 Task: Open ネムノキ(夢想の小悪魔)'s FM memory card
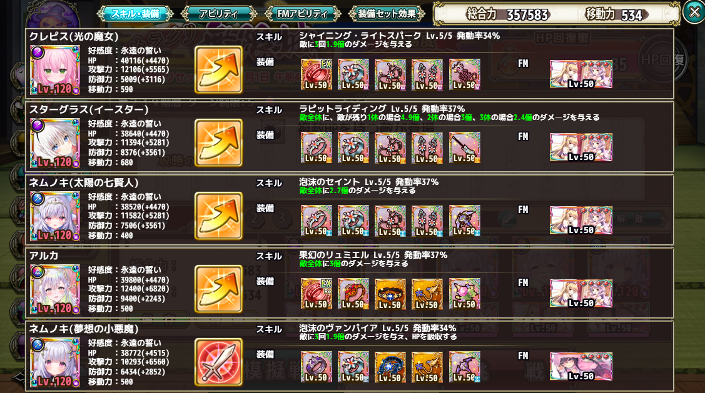581,367
